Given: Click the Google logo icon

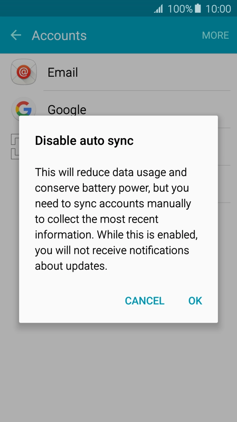Looking at the screenshot, I should pyautogui.click(x=24, y=108).
